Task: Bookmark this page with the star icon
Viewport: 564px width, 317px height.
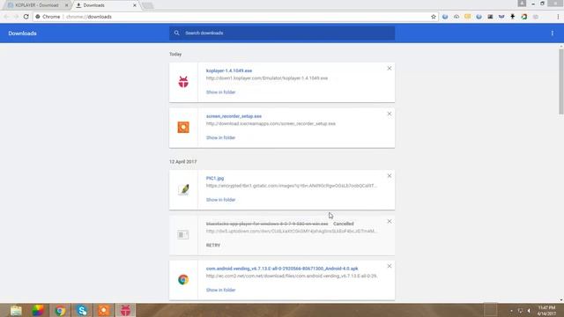Action: tap(434, 17)
